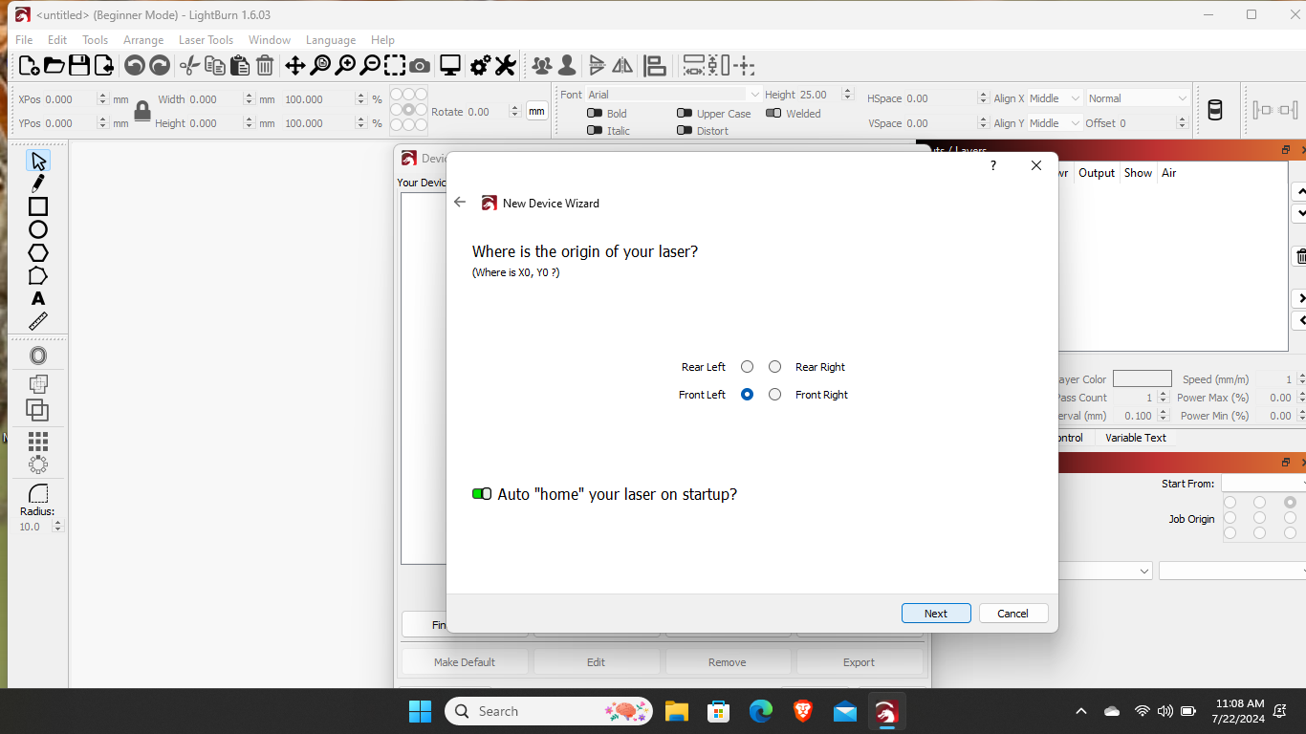Screen dimensions: 1306x734
Task: Click the Next button in the wizard
Action: point(935,613)
